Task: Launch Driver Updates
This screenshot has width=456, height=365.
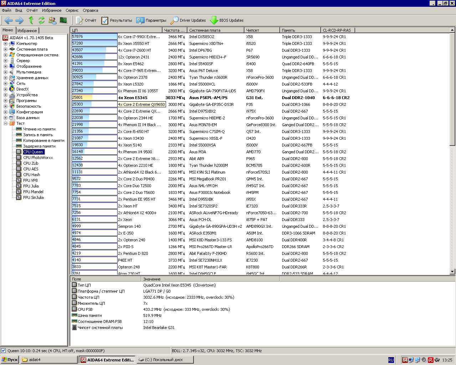Action: coord(188,20)
